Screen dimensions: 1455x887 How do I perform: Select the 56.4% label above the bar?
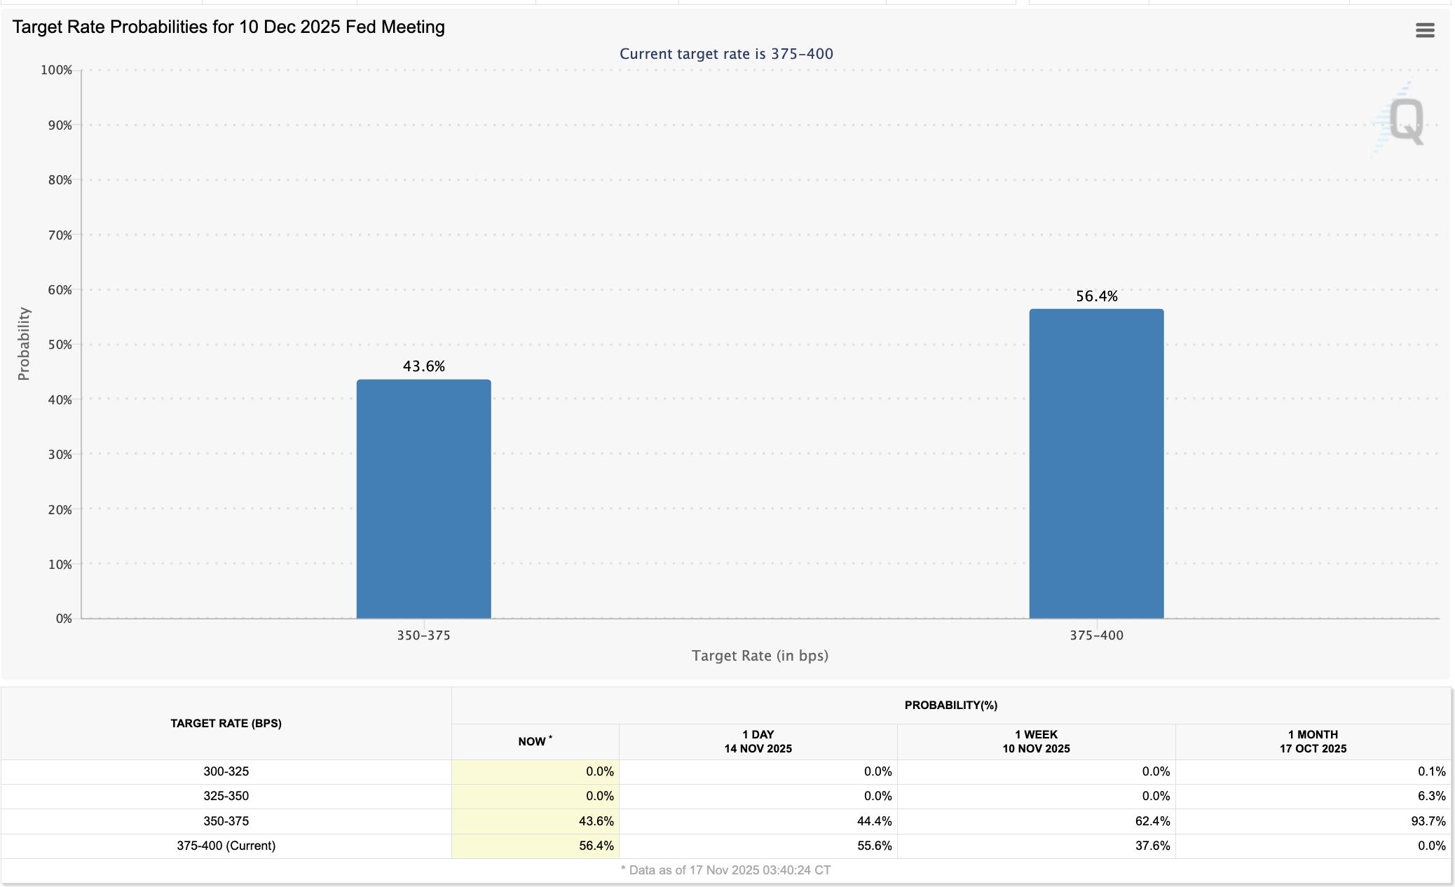[x=1096, y=296]
